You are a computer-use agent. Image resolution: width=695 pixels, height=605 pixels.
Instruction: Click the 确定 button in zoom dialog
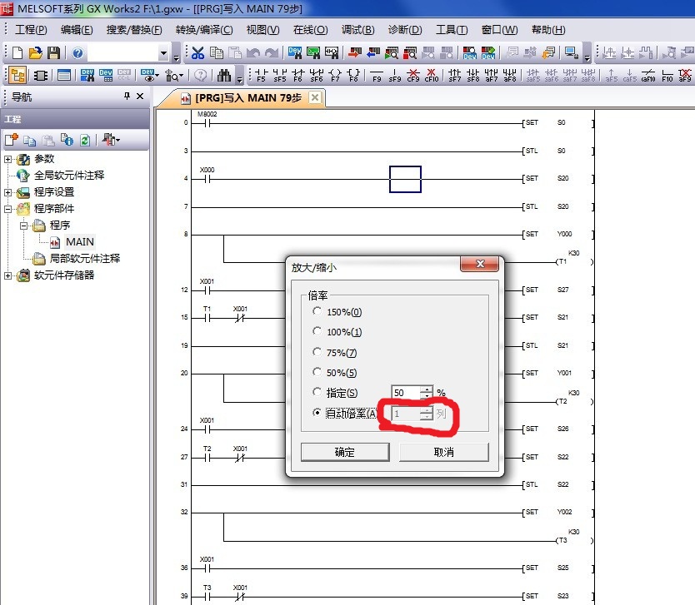tap(344, 452)
